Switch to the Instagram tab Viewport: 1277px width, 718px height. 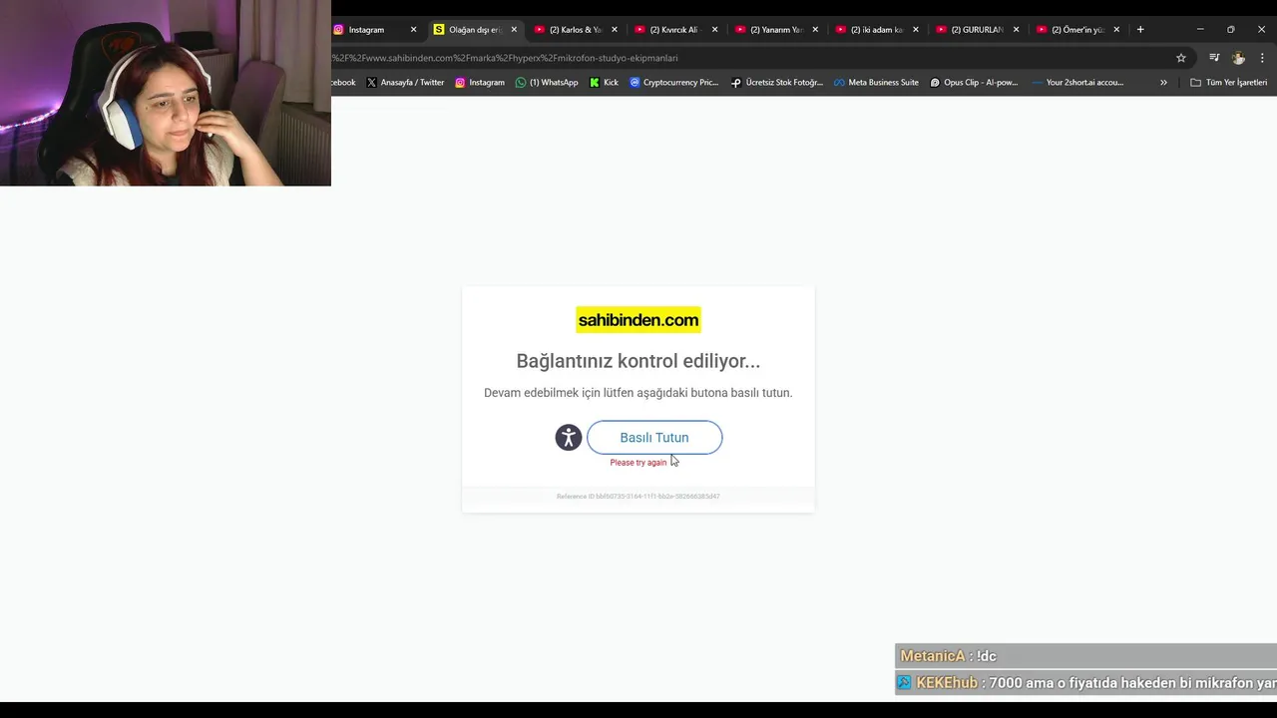pos(367,30)
